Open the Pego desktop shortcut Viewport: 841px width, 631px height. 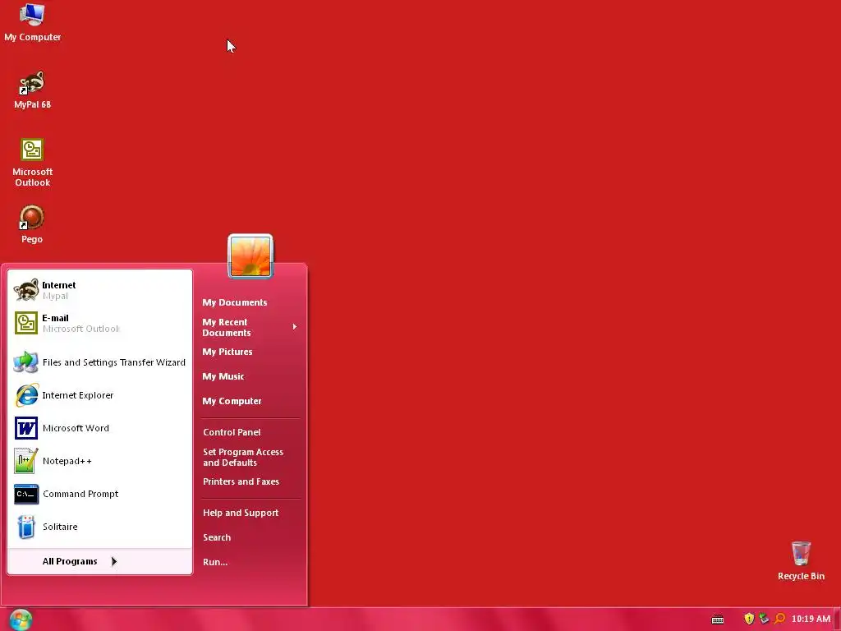tap(32, 224)
